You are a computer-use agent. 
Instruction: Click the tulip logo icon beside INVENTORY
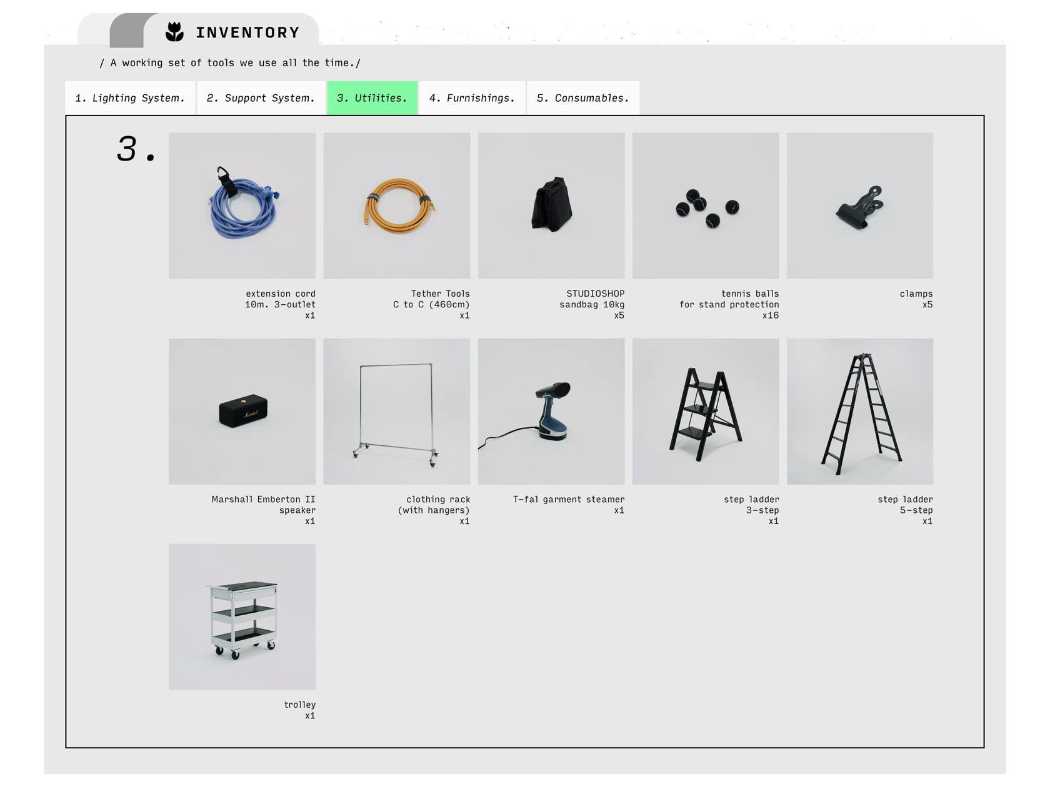[x=174, y=32]
